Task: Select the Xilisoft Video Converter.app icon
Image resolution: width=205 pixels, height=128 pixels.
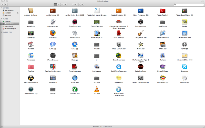Action: point(119,89)
